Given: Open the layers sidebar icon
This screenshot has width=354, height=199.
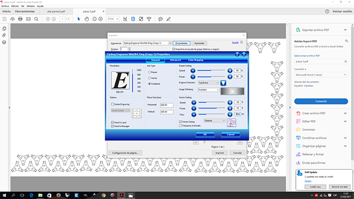Looking at the screenshot, I should click(4, 42).
